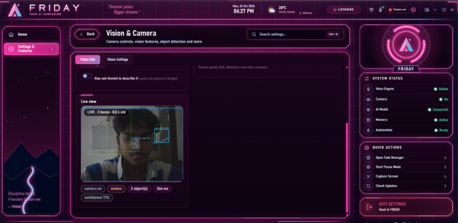Click the Quick Actions header gear icon

coord(367,148)
